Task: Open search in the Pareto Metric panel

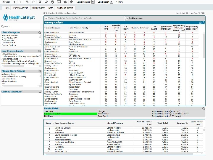Action: 203,108
